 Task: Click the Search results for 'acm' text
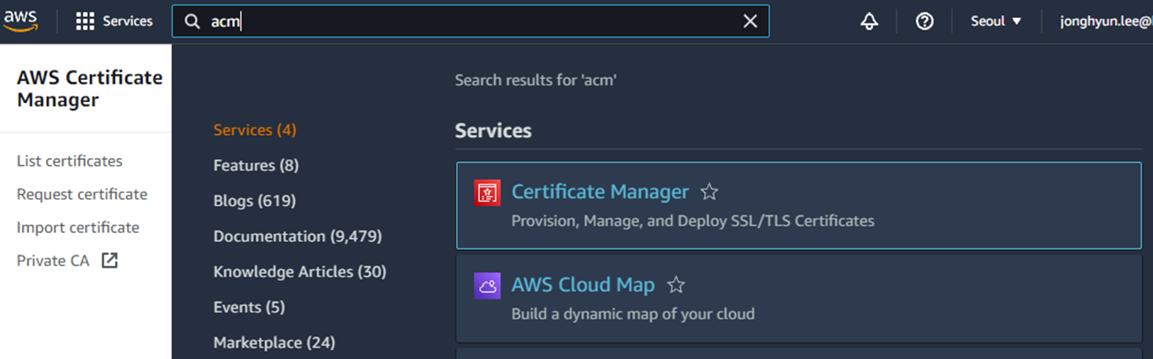point(535,80)
